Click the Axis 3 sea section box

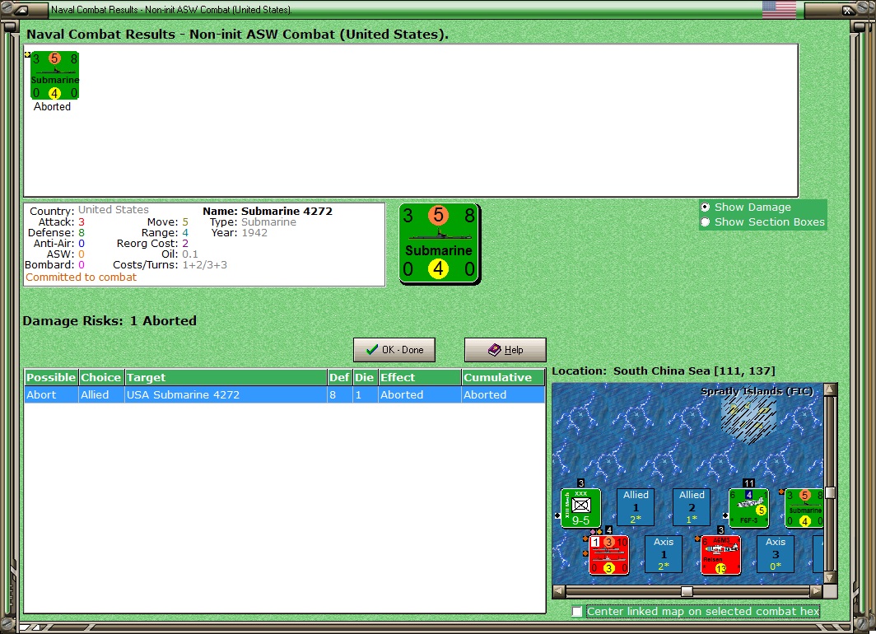click(x=776, y=554)
